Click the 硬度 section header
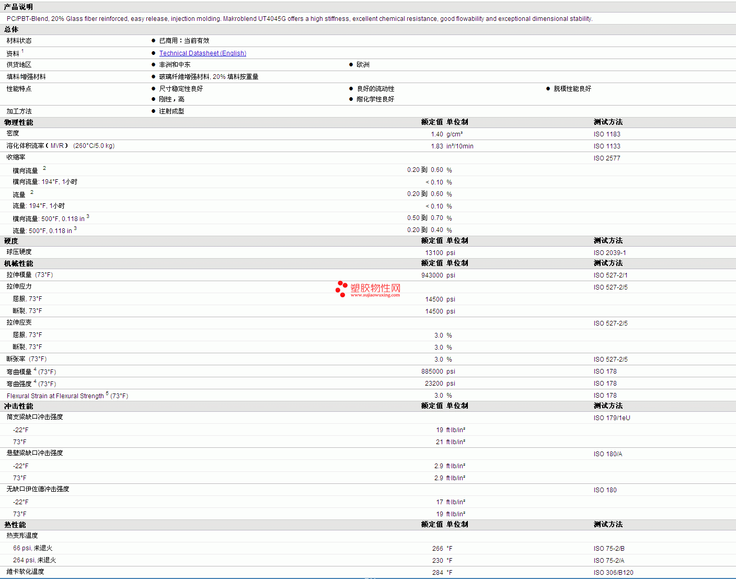 [11, 241]
